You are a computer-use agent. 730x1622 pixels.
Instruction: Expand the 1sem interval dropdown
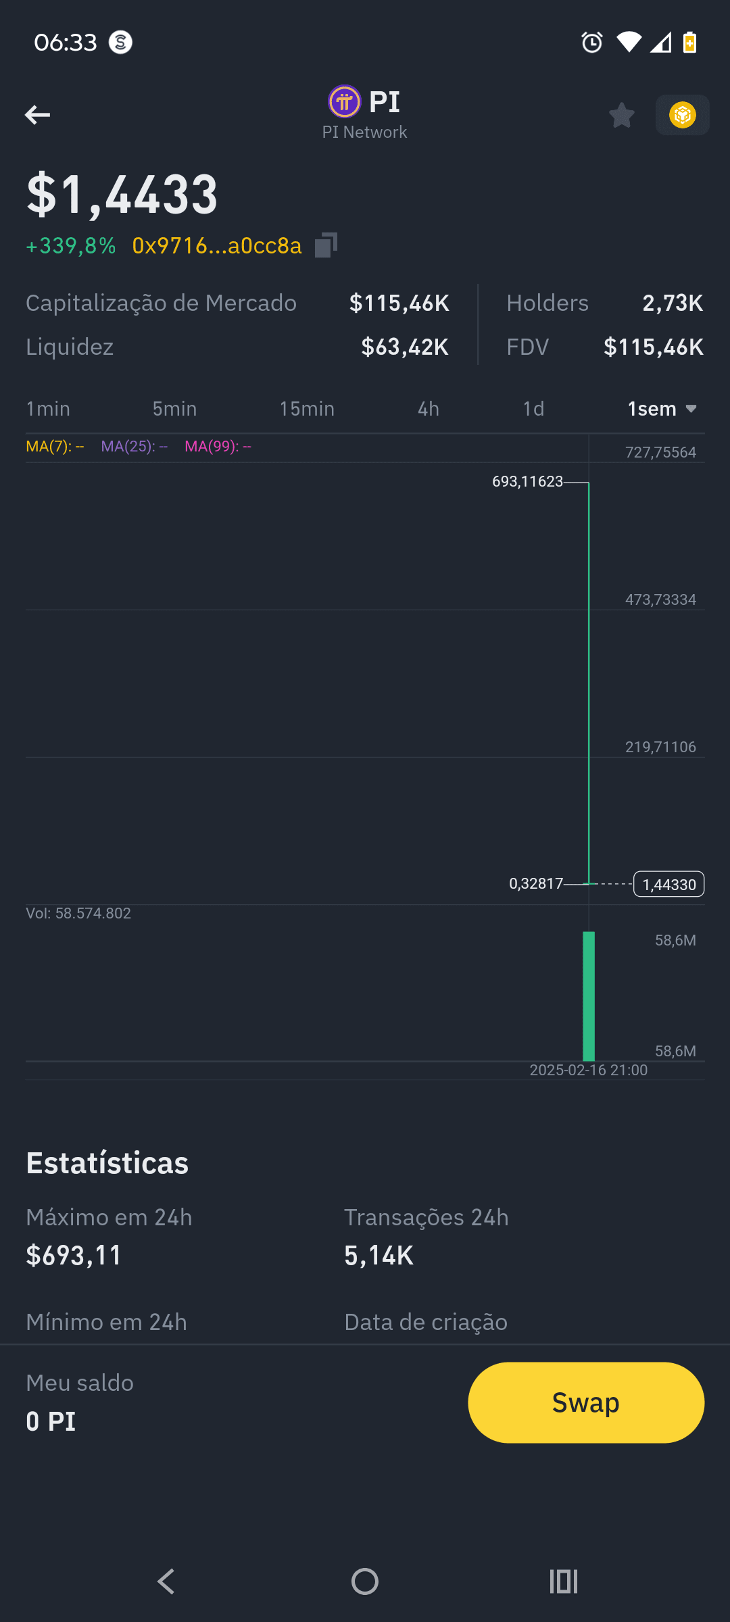[662, 409]
